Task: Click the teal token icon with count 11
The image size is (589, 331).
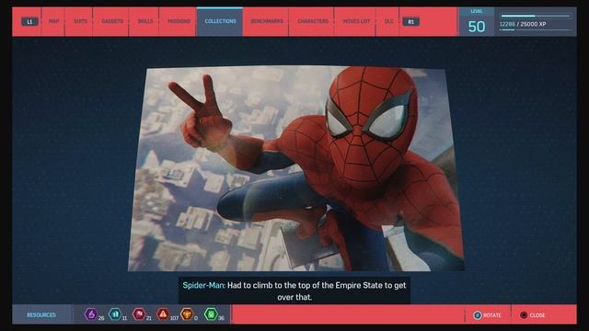Action: click(115, 314)
